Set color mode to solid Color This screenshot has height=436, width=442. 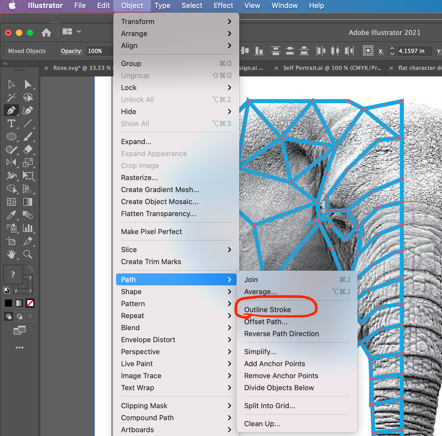pos(8,303)
